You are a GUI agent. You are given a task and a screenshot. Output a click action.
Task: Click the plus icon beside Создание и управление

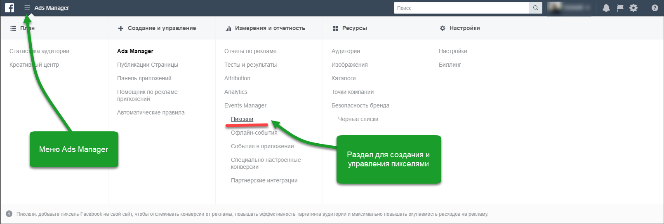click(121, 28)
